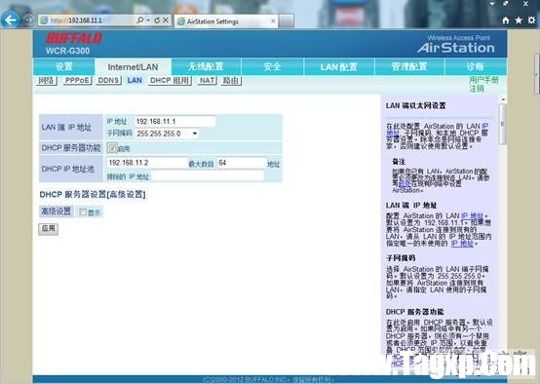
Task: Open the 路由 sub-tab
Action: click(x=231, y=81)
